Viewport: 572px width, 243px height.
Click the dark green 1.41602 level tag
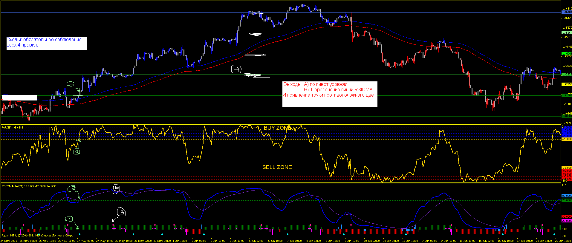[x=567, y=95]
